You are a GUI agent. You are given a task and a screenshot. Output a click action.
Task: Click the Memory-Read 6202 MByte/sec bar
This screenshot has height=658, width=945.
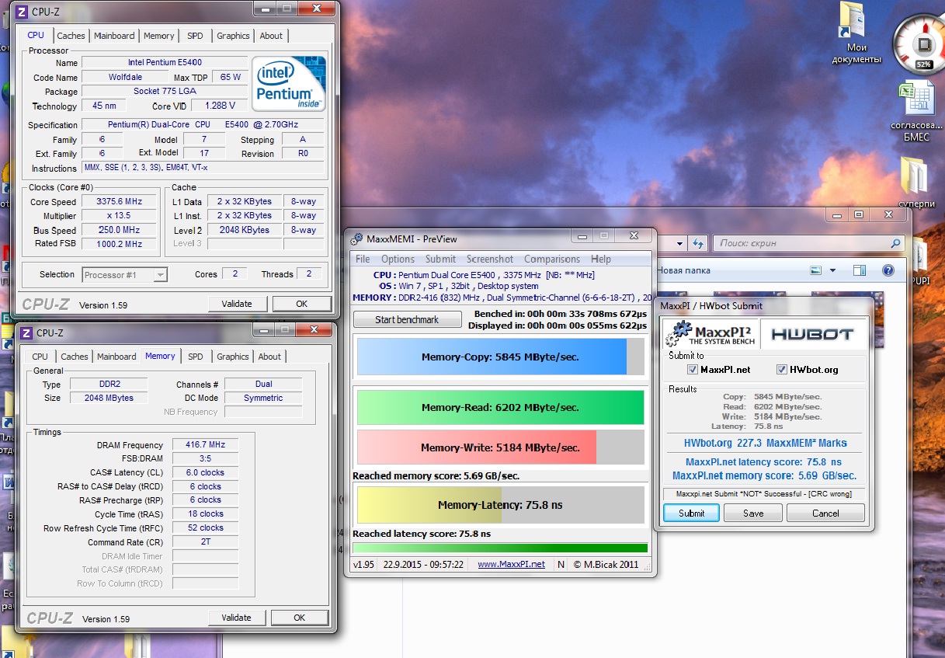coord(500,407)
